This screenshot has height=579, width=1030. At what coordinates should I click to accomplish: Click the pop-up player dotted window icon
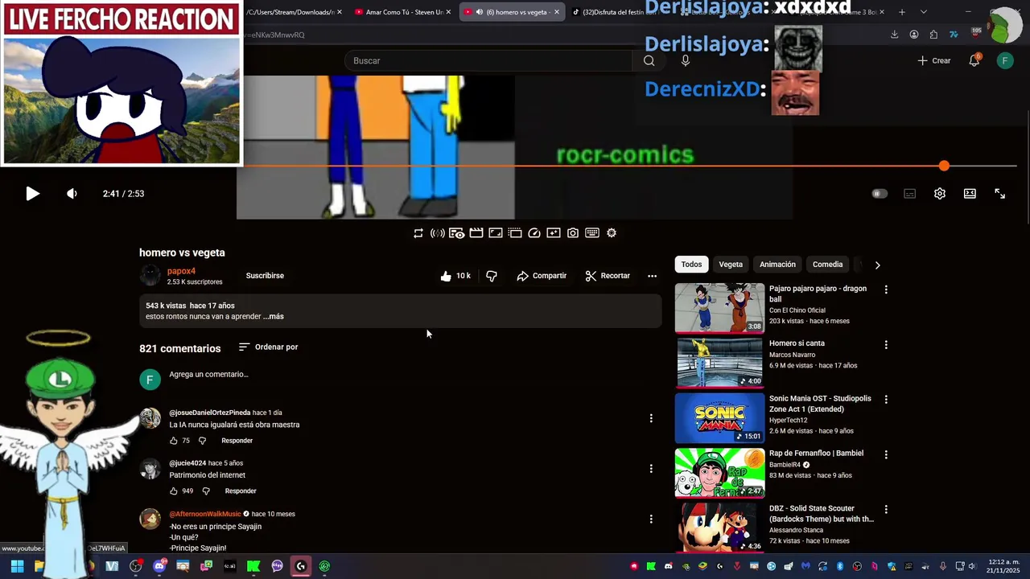515,233
